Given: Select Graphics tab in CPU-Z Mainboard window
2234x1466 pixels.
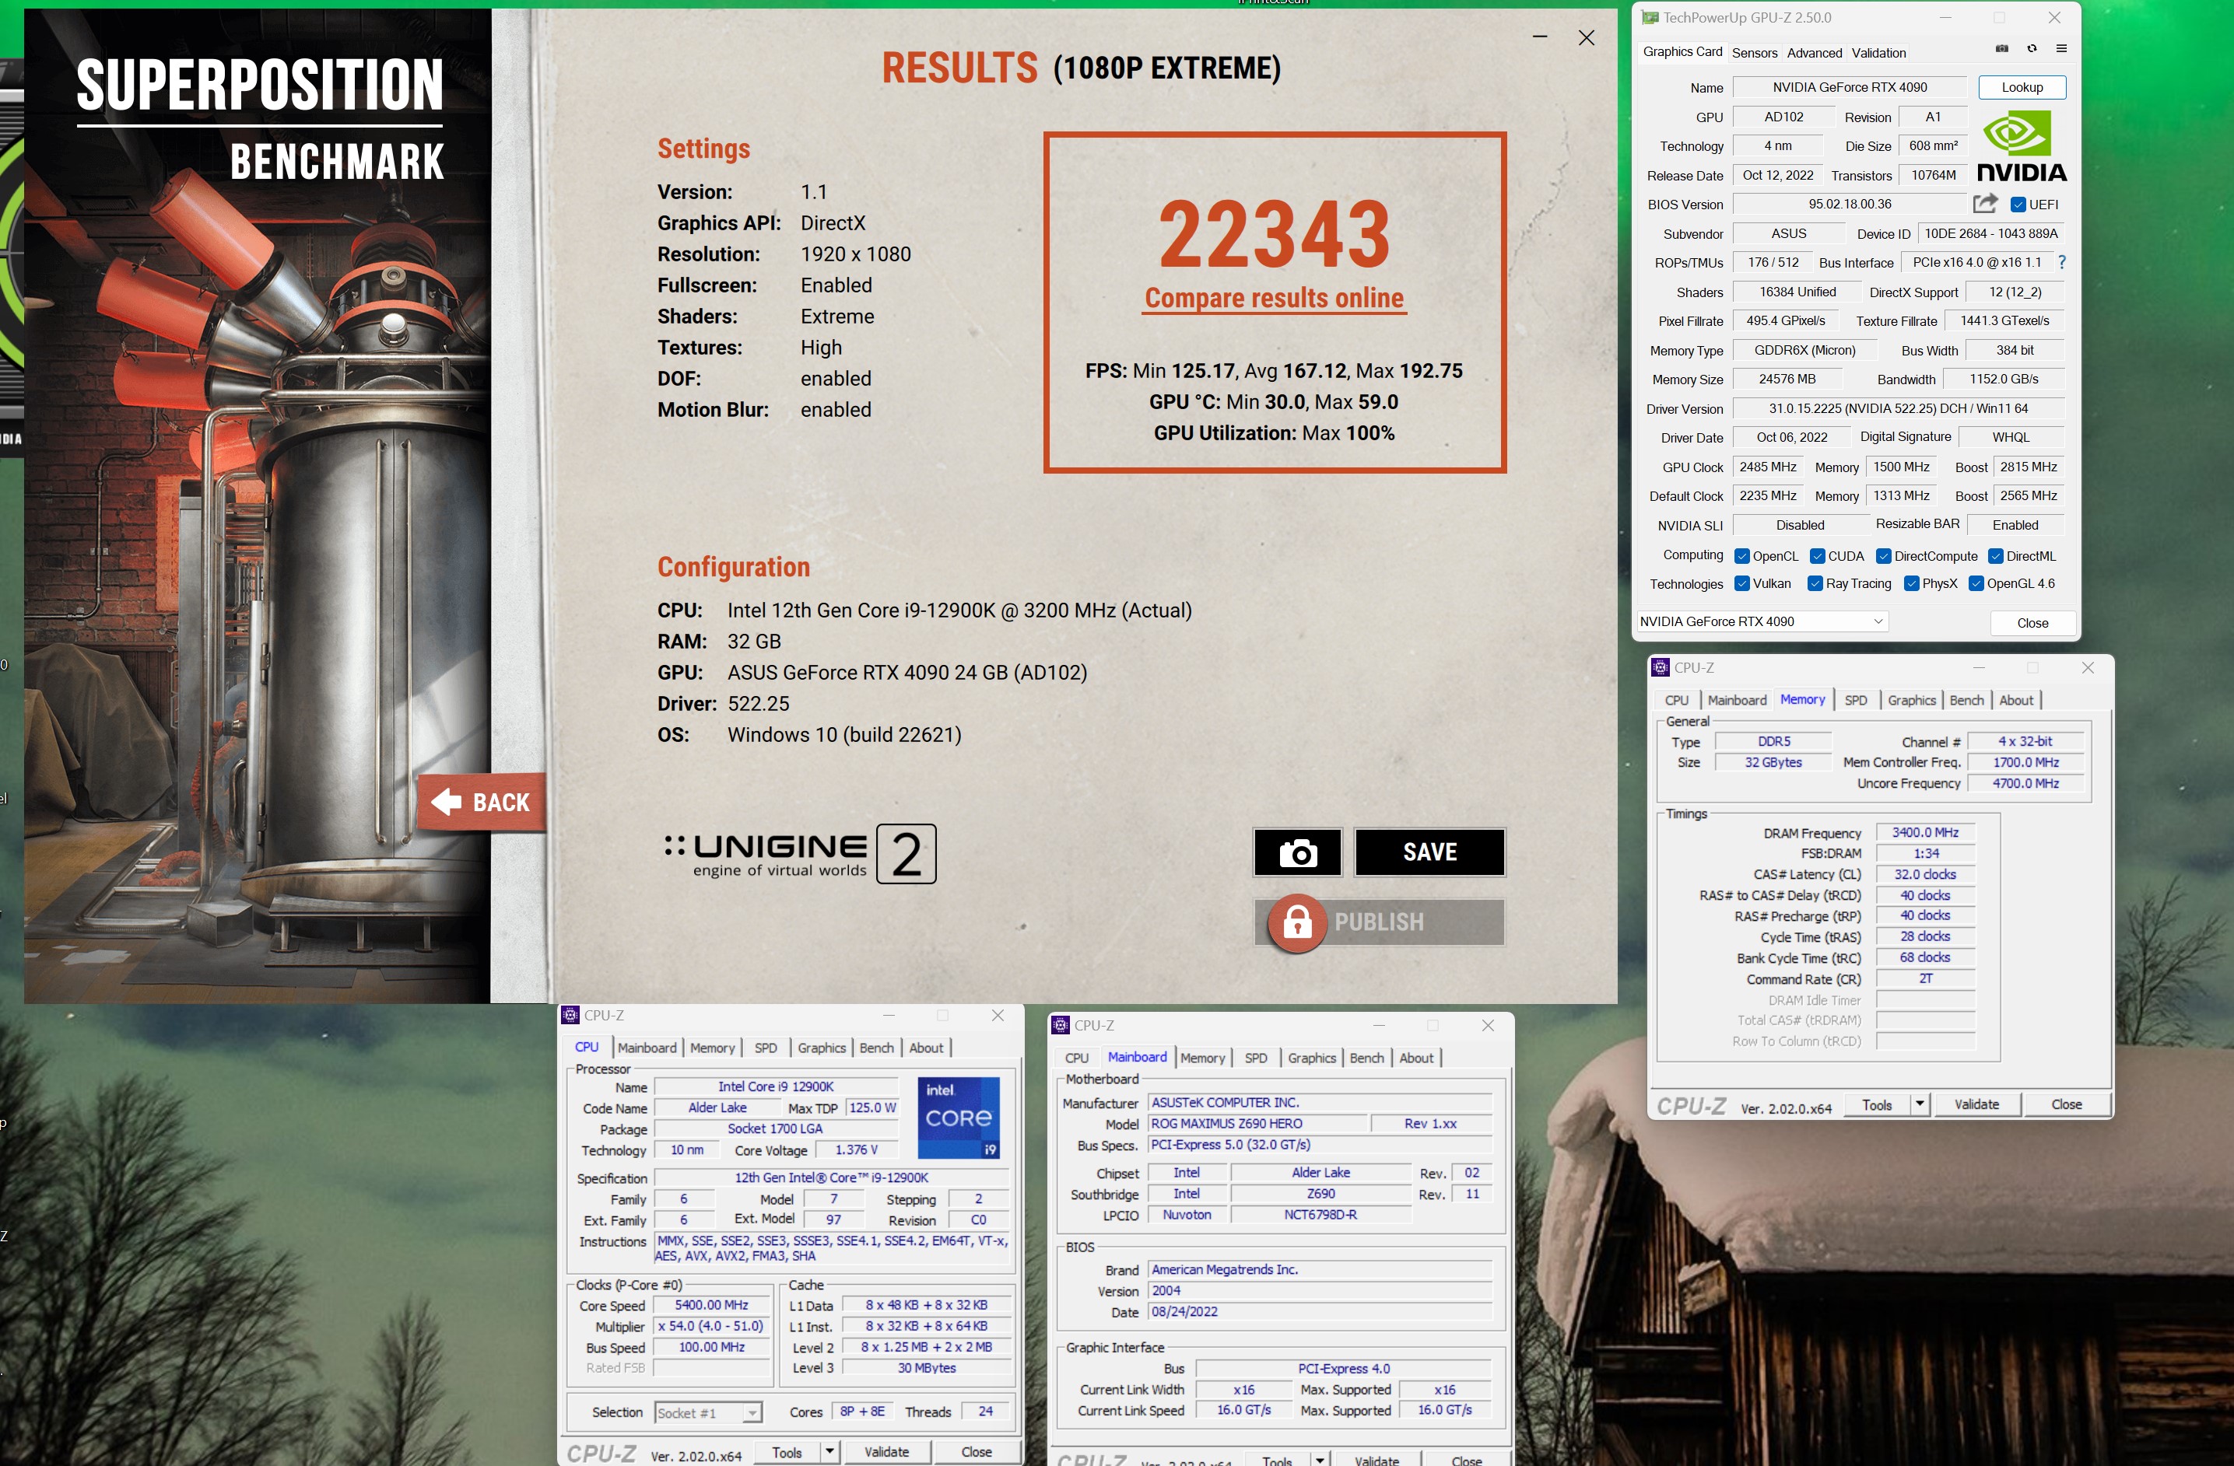Looking at the screenshot, I should point(1311,1058).
